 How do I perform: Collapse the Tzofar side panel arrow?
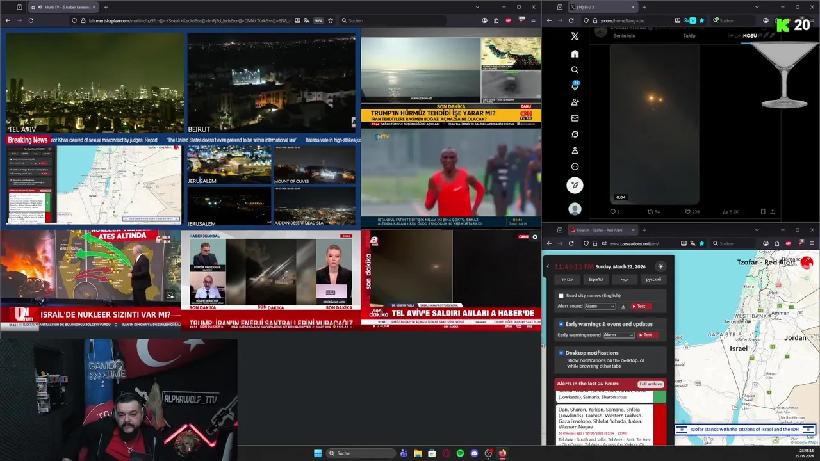(x=548, y=266)
